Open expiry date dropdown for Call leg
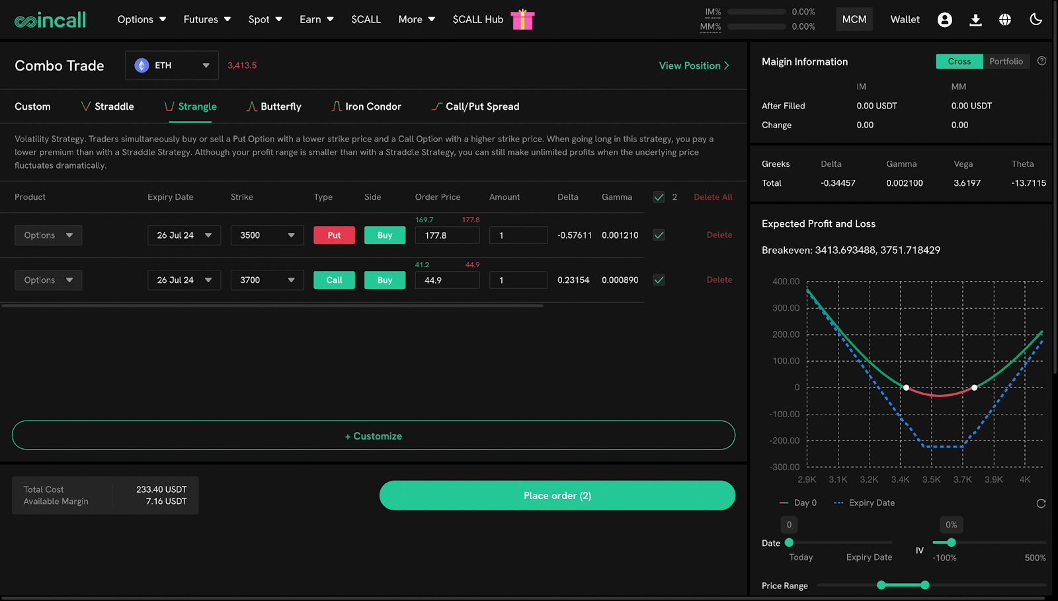 point(184,280)
